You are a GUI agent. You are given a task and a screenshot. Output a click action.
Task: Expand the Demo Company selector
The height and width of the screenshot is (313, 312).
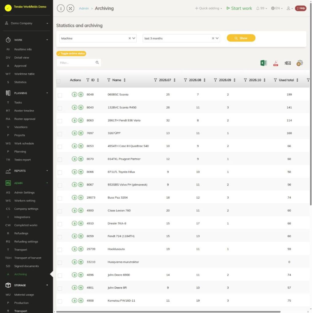27,23
